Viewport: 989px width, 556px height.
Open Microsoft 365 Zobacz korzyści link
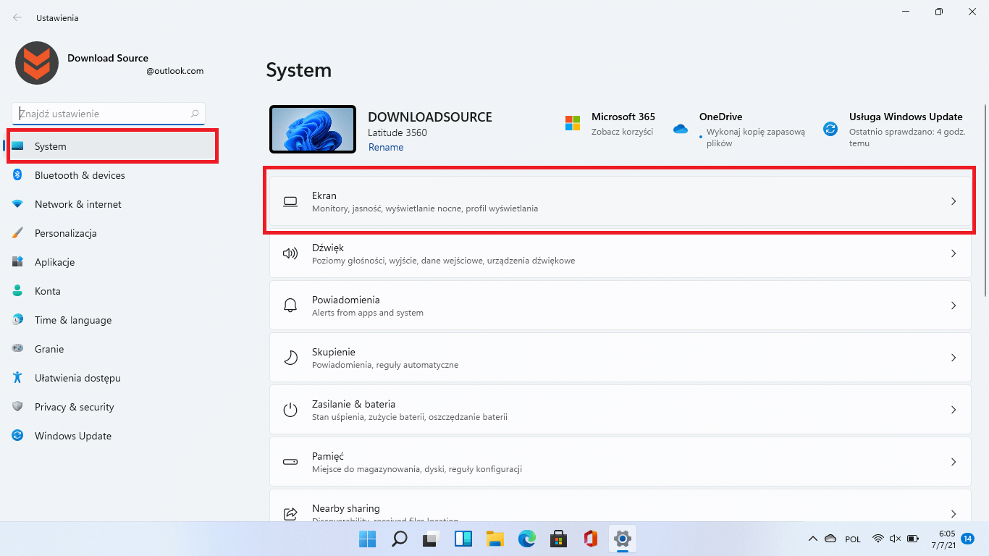click(x=622, y=132)
